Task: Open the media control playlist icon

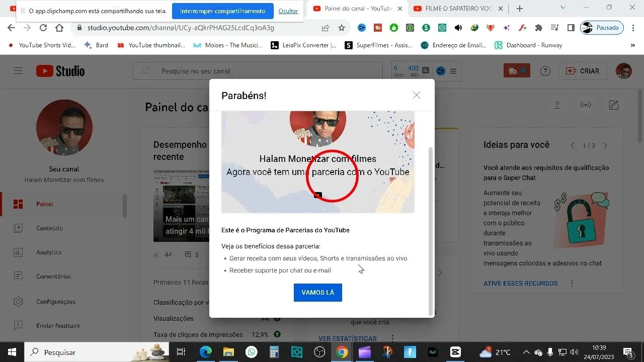Action: [554, 28]
